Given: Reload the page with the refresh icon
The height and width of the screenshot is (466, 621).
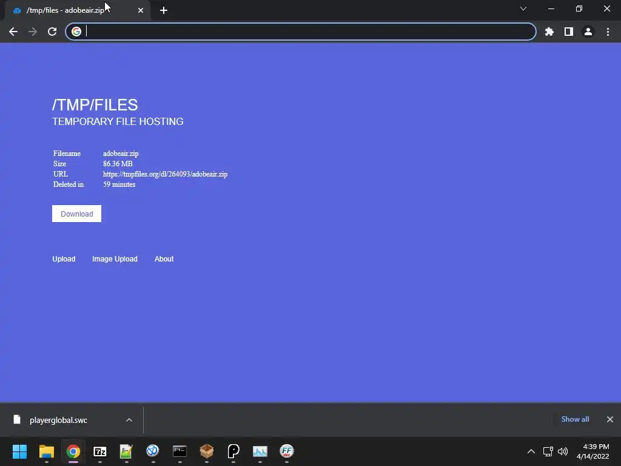Looking at the screenshot, I should click(x=52, y=32).
